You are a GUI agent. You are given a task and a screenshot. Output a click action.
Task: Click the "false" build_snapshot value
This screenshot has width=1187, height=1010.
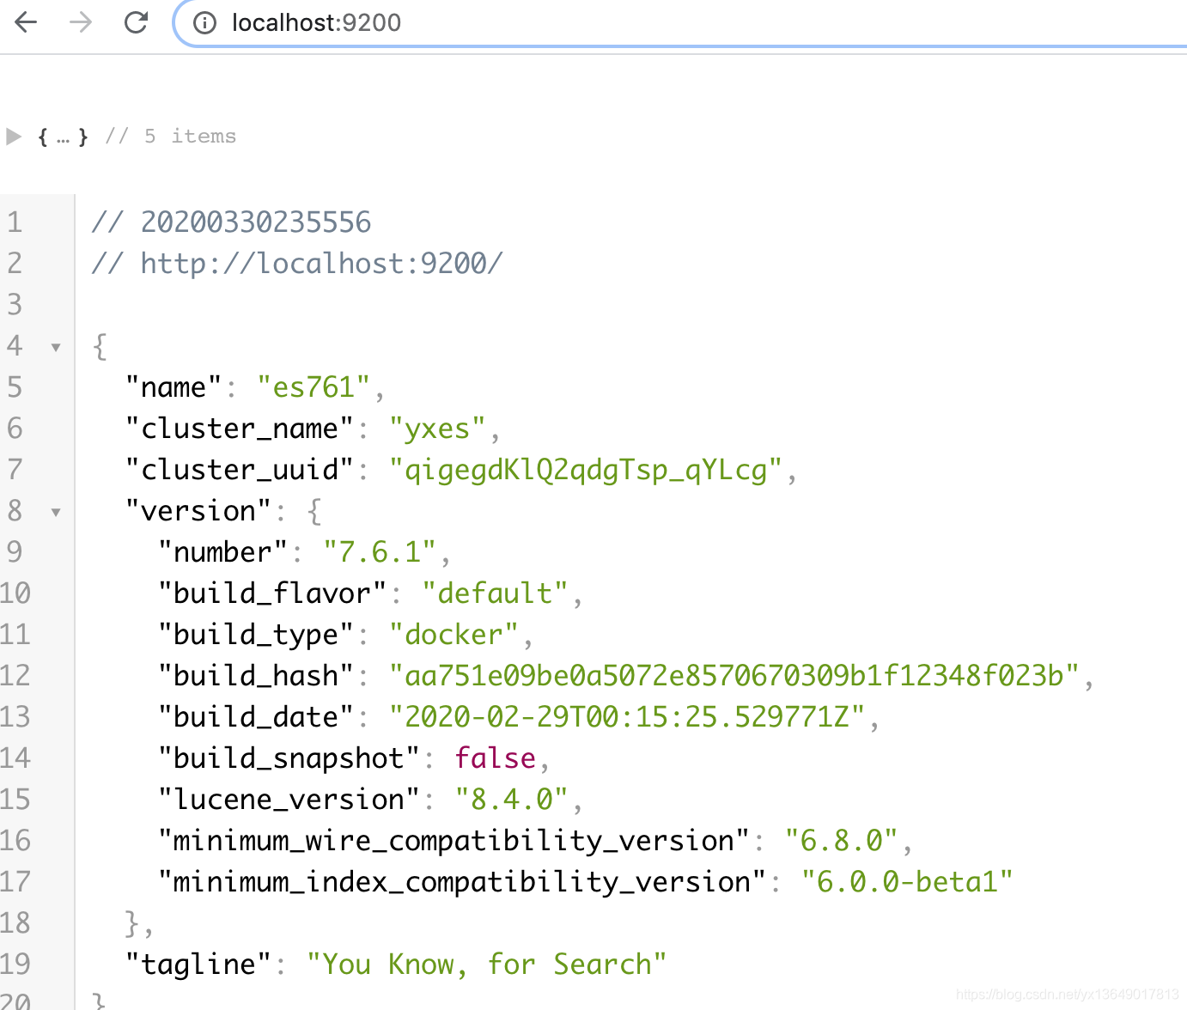click(x=495, y=757)
